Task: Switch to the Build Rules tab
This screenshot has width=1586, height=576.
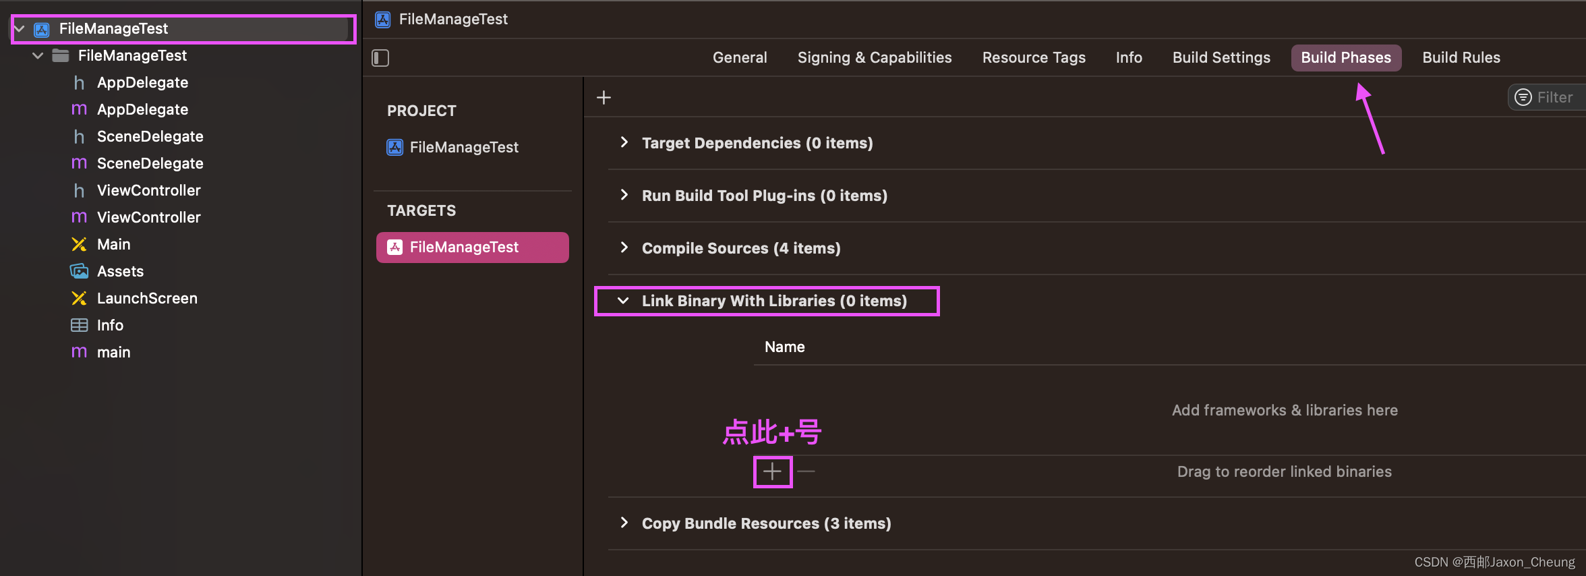Action: [1461, 58]
